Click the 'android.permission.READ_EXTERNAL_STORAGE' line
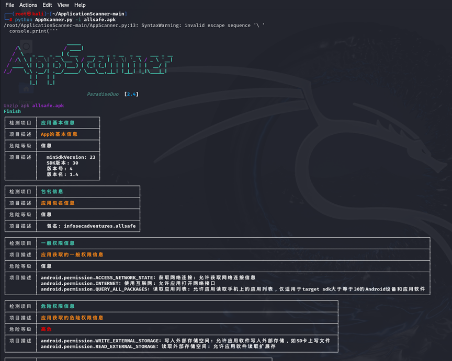 tap(159, 346)
